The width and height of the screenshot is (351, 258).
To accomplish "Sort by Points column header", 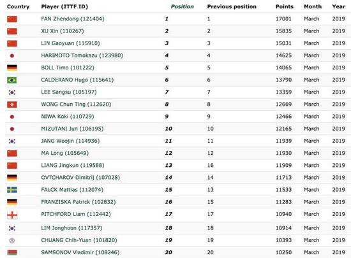I will (284, 7).
